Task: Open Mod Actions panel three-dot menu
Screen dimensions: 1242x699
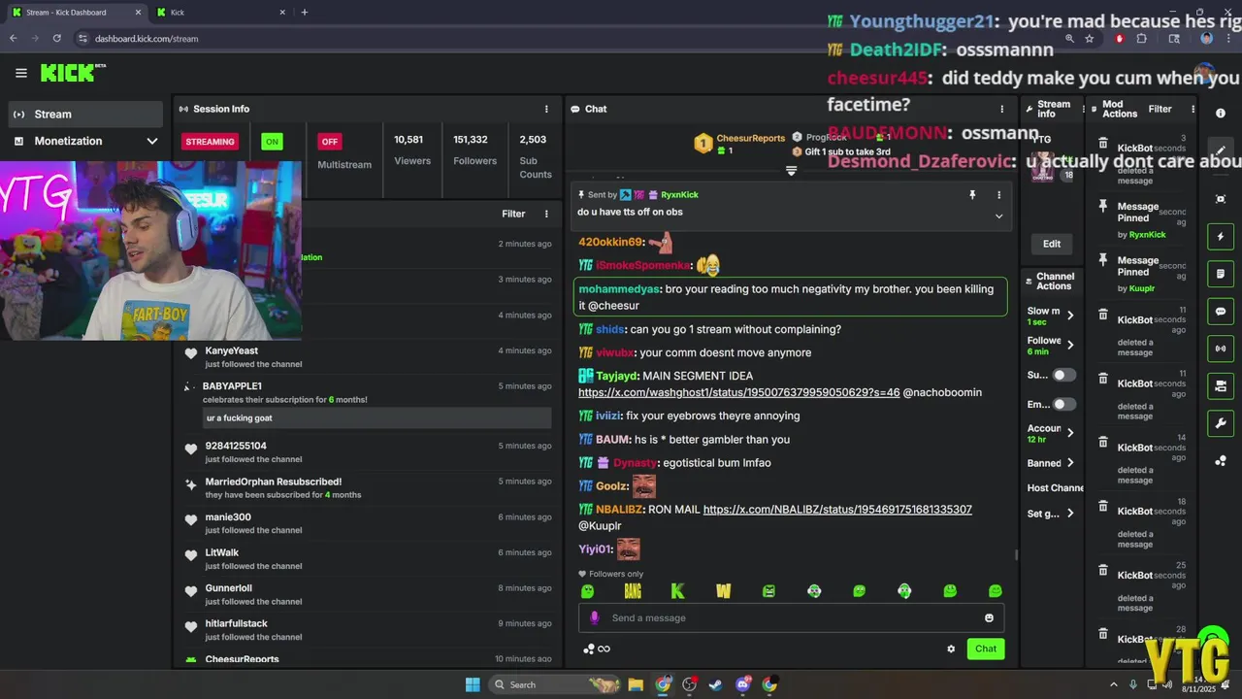Action: [x=1194, y=109]
